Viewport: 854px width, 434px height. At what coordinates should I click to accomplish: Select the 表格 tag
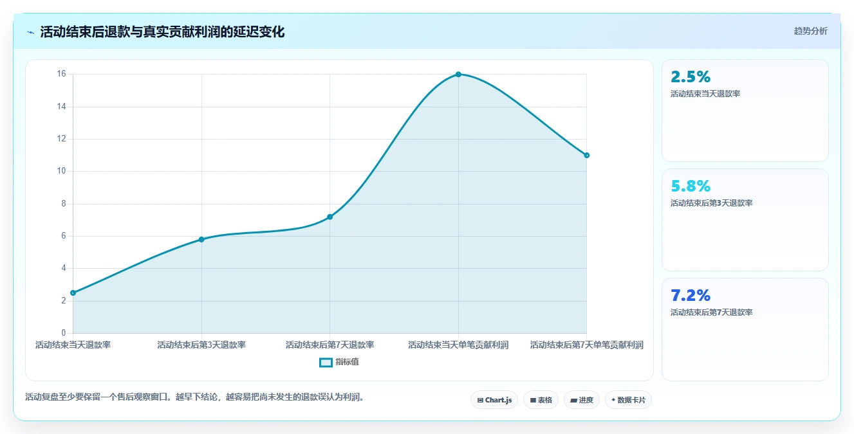coord(541,400)
